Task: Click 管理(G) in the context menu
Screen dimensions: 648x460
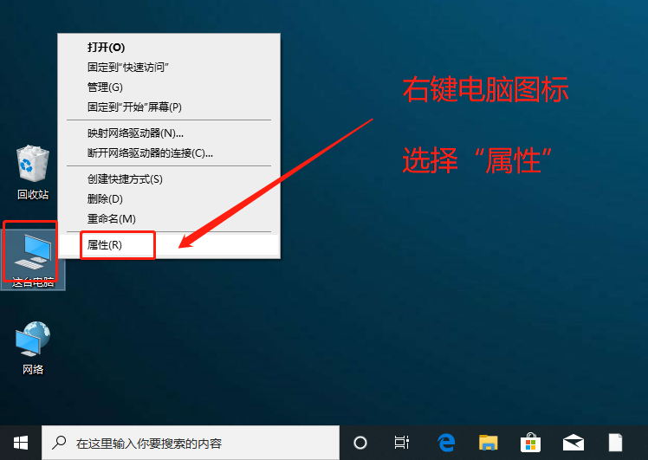Action: (x=105, y=87)
